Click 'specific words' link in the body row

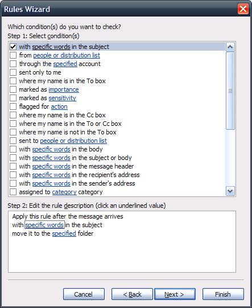click(x=51, y=149)
